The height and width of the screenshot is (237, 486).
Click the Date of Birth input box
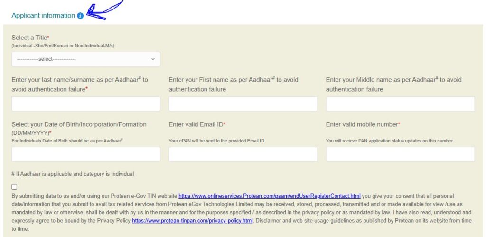coord(86,154)
